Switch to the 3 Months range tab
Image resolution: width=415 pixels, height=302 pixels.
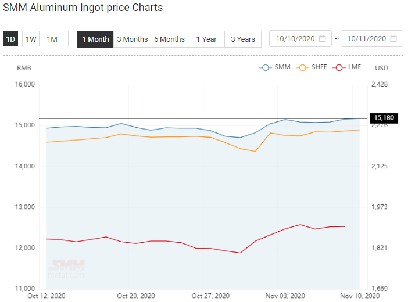(132, 39)
